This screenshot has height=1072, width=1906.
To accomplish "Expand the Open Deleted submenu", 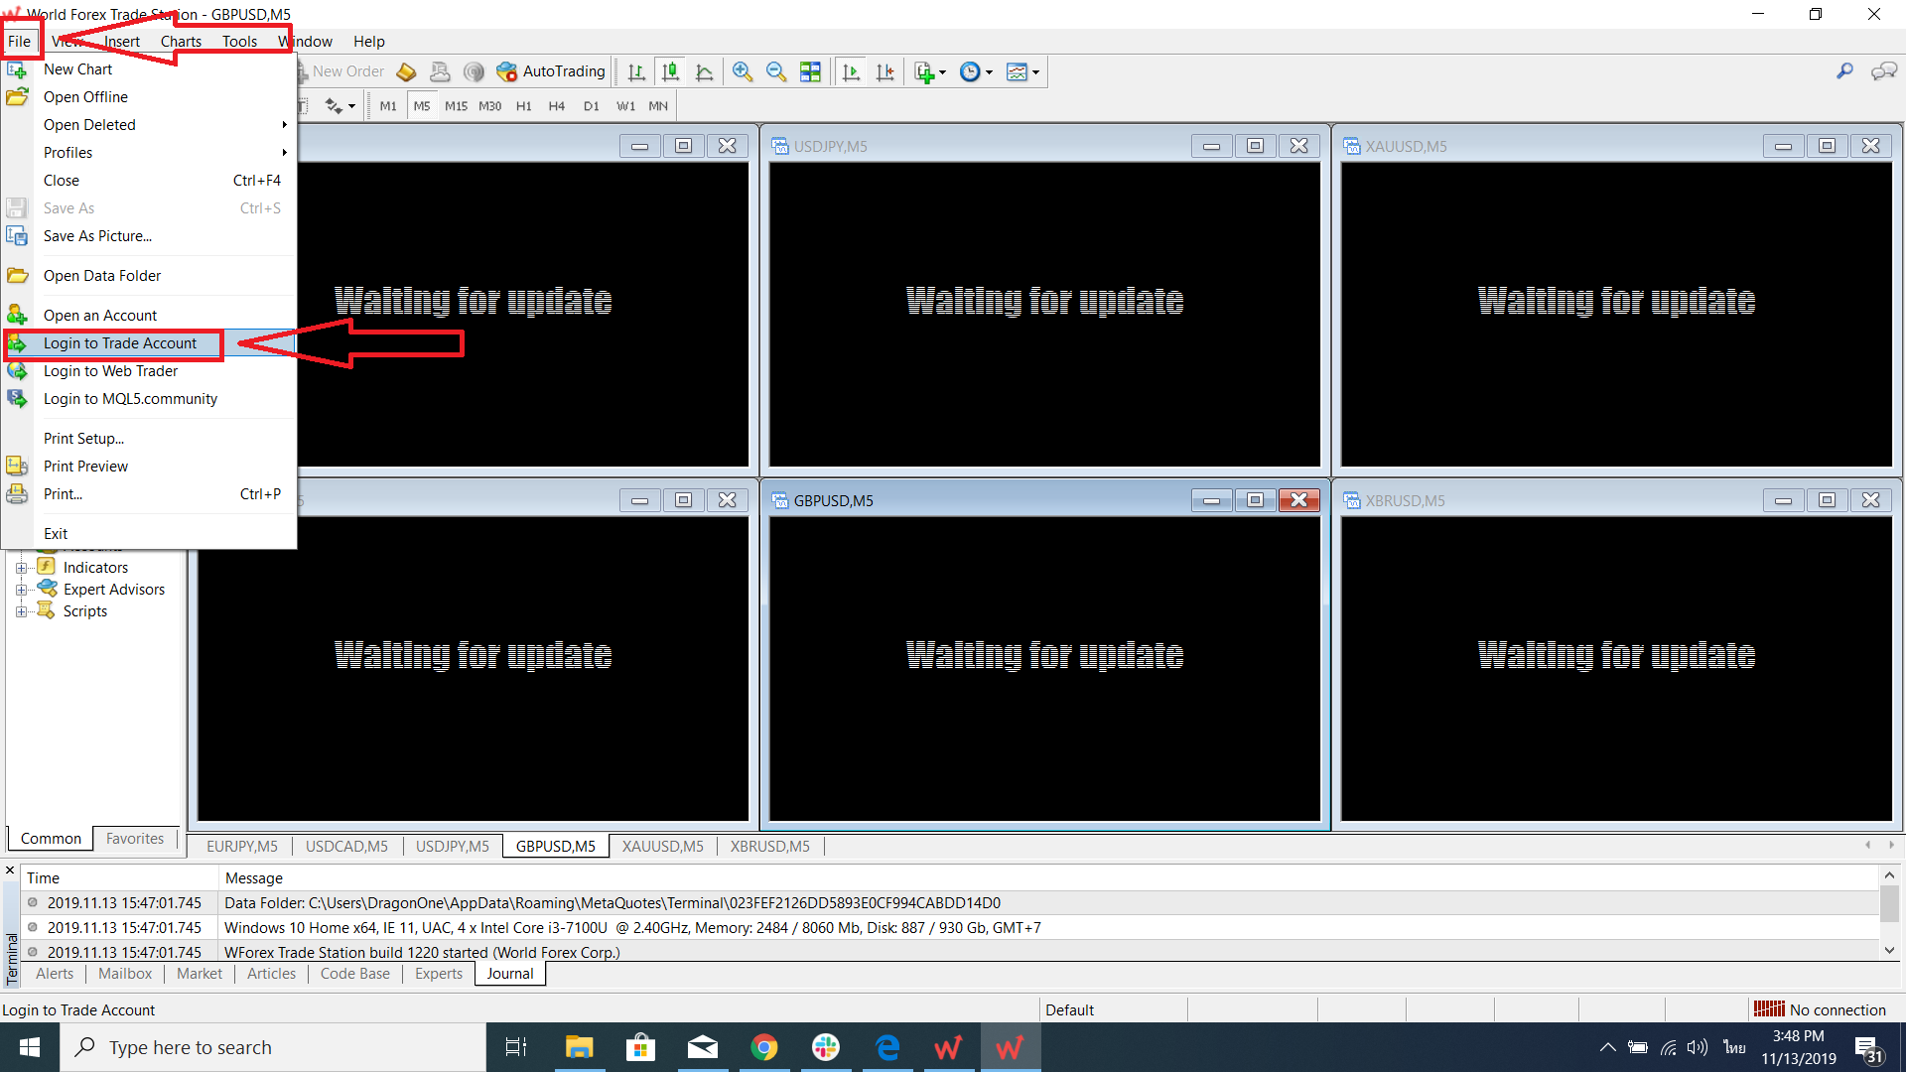I will pos(149,125).
